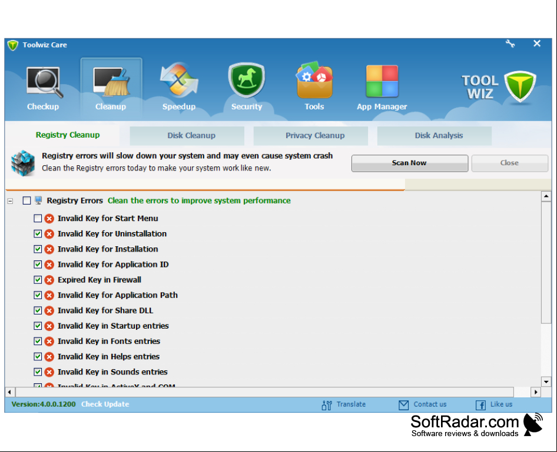This screenshot has height=452, width=557.
Task: Click the Contact us envelope icon
Action: 403,405
